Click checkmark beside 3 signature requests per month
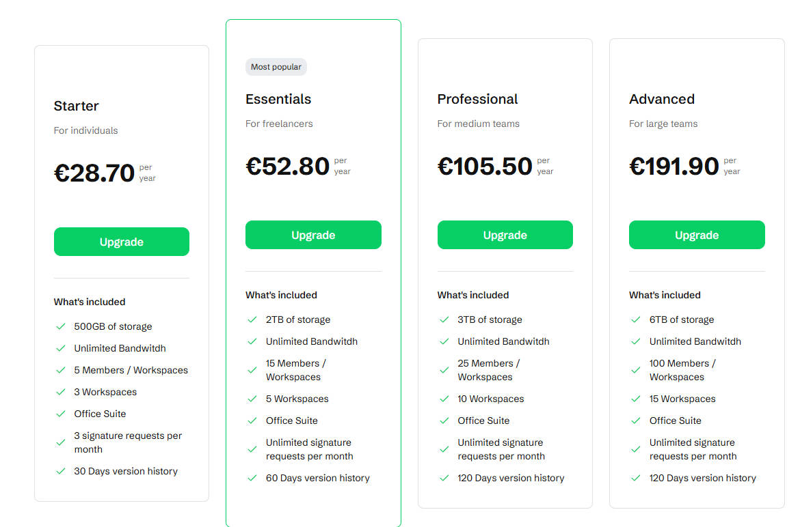The width and height of the screenshot is (800, 527). (61, 442)
